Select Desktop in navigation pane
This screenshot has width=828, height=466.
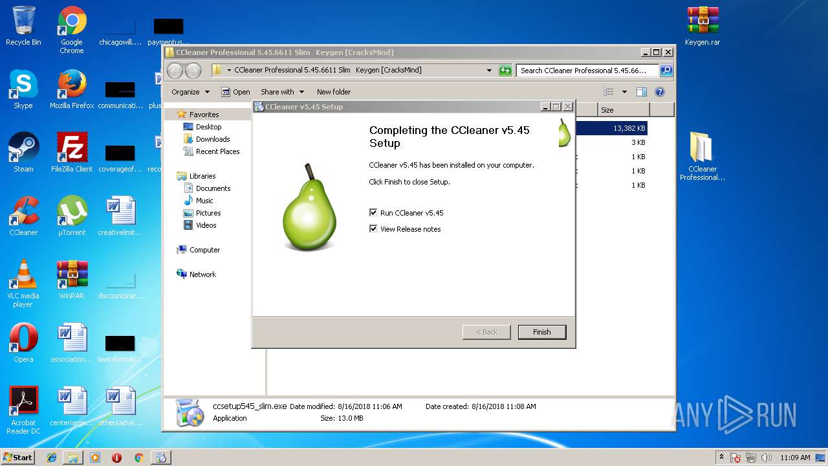pyautogui.click(x=208, y=127)
